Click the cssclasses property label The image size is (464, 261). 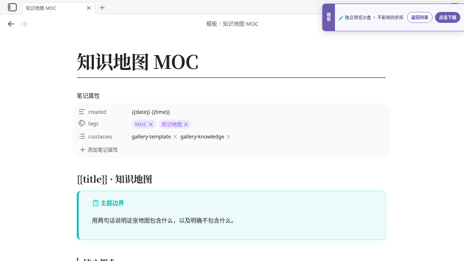click(x=100, y=137)
